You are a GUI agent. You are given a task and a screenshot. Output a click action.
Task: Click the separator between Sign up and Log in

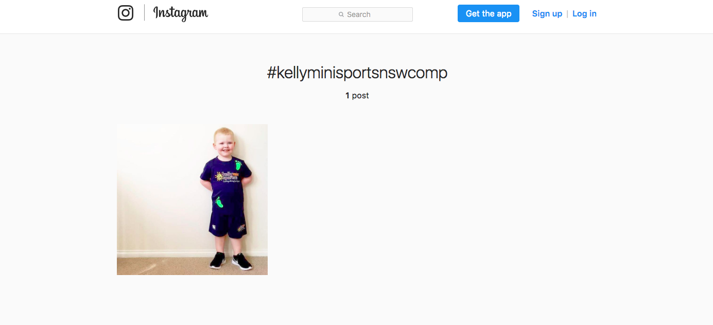[x=567, y=14]
